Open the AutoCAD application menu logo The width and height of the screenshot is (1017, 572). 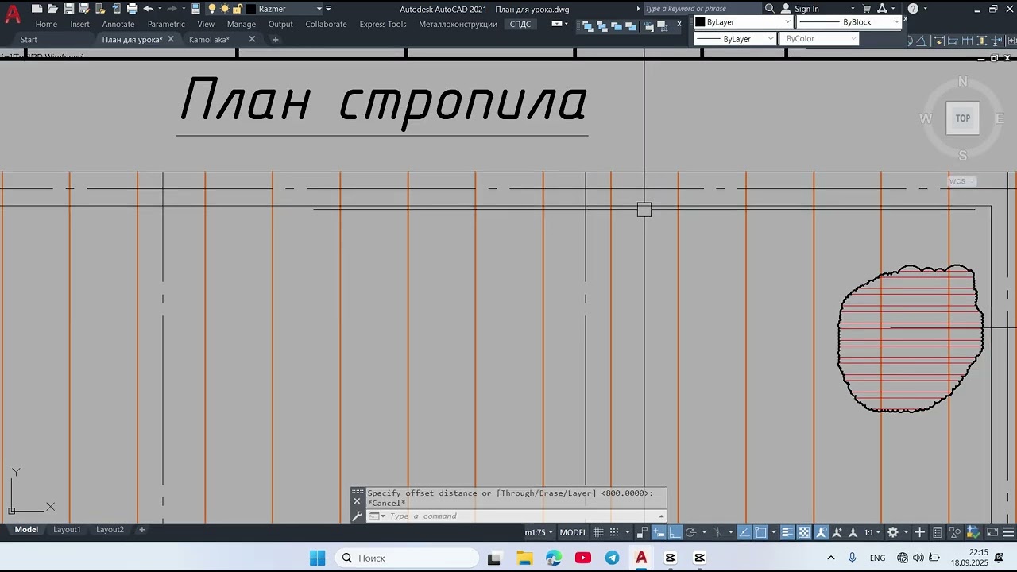[x=13, y=14]
